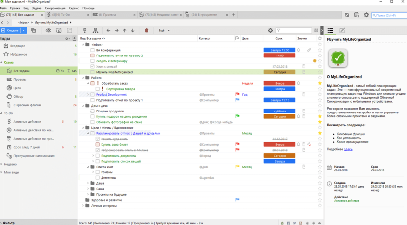Check the Покупки продуктов checkbox
Screen dimensions: 407x225
[92, 111]
